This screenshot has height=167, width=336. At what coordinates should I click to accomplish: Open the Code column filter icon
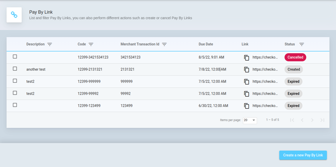pos(91,44)
